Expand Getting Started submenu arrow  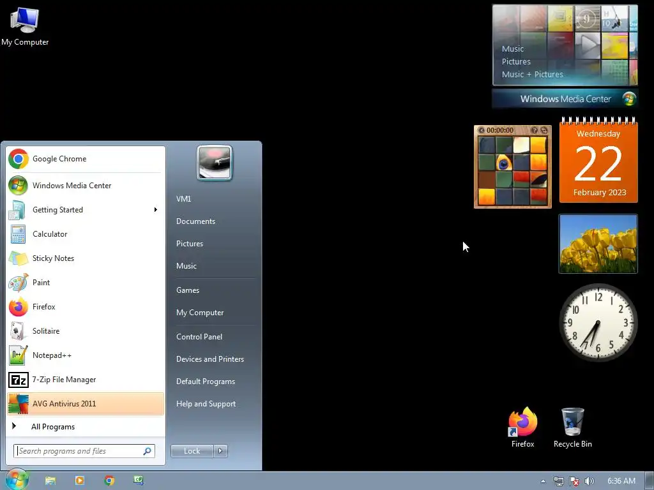[156, 209]
